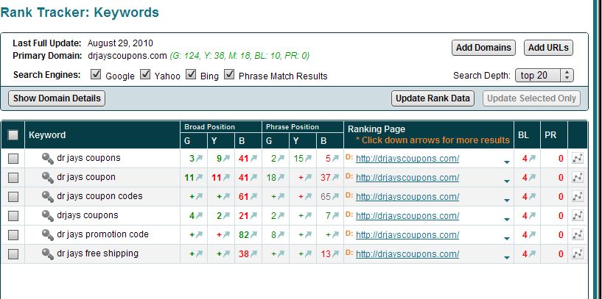Open rank chart for drjays coupons
The image size is (602, 299).
578,215
